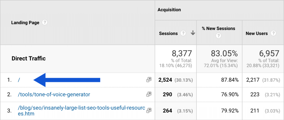Screen dimensions: 284x120
Task: Click the Acquisition group header
Action: pyautogui.click(x=169, y=10)
